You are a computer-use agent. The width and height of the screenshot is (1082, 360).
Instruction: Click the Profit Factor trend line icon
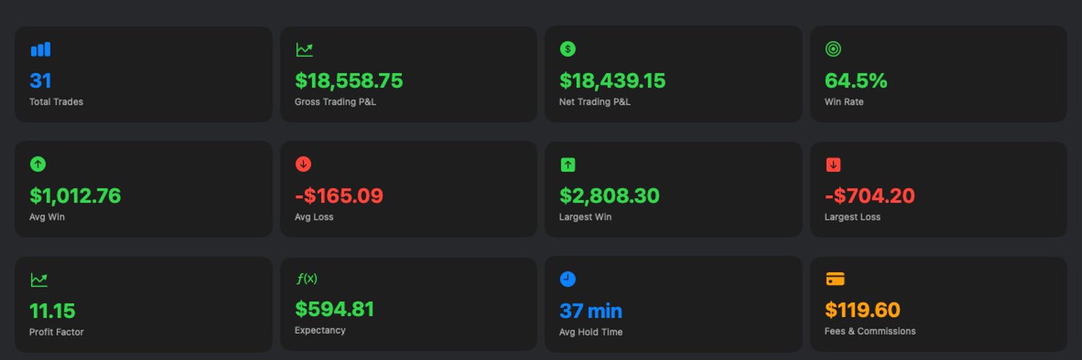point(39,279)
